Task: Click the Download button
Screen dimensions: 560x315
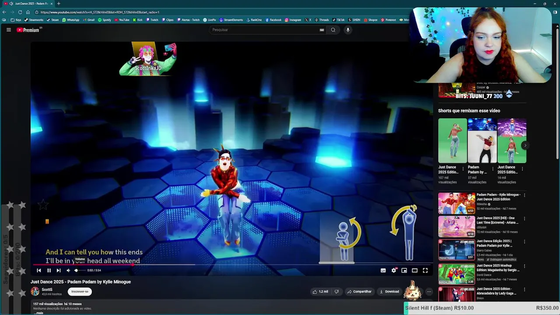Action: [x=389, y=291]
